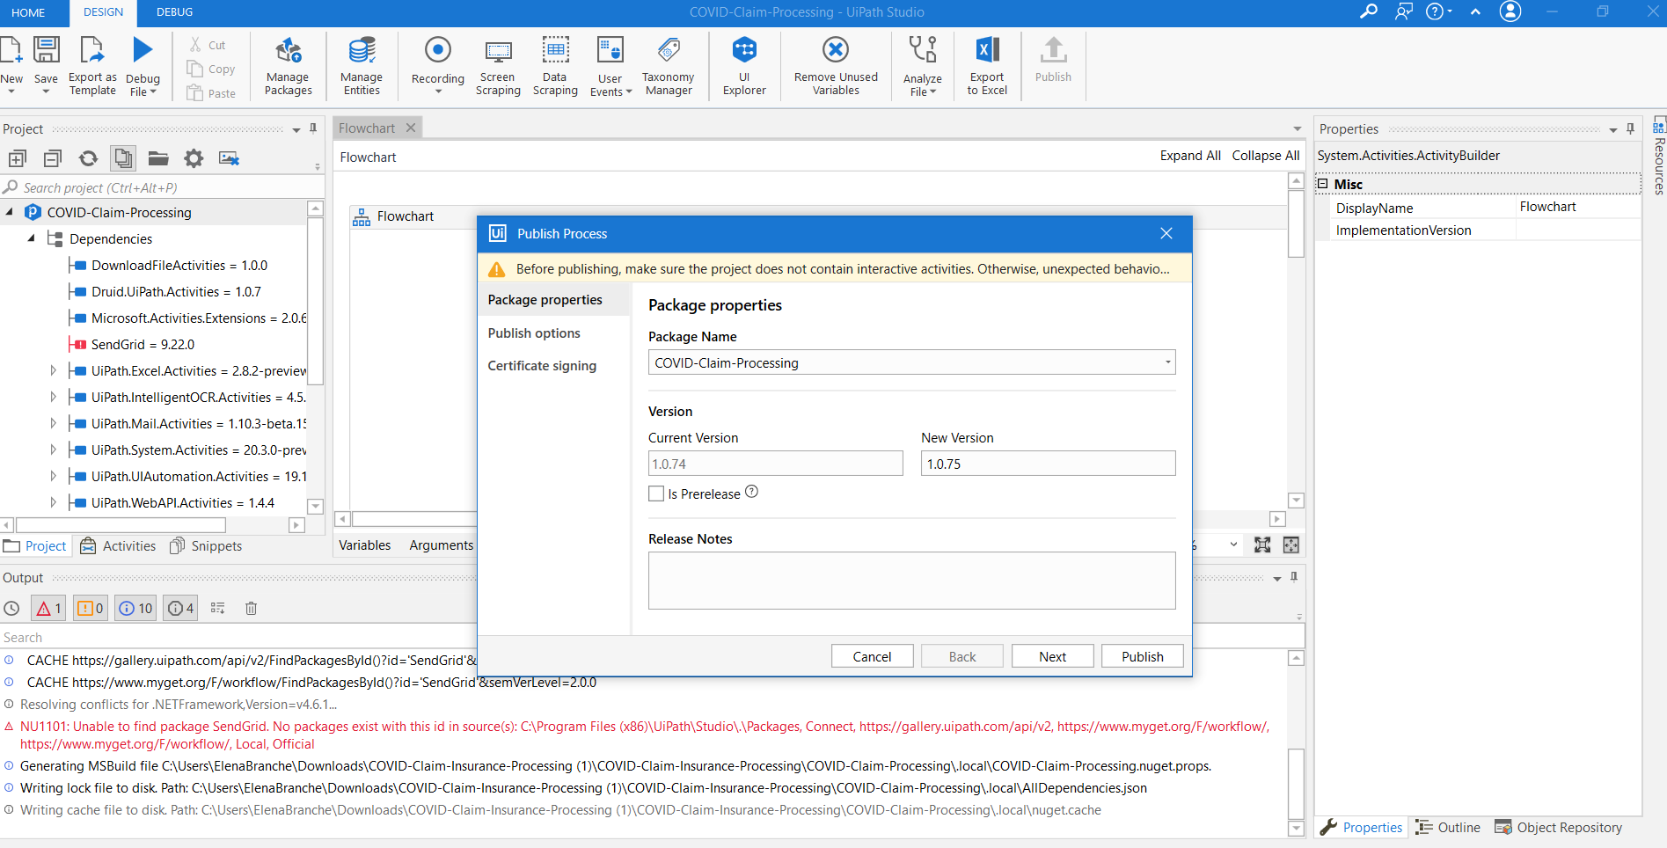This screenshot has width=1667, height=848.
Task: Check the Is Prerelease checkbox
Action: click(656, 493)
